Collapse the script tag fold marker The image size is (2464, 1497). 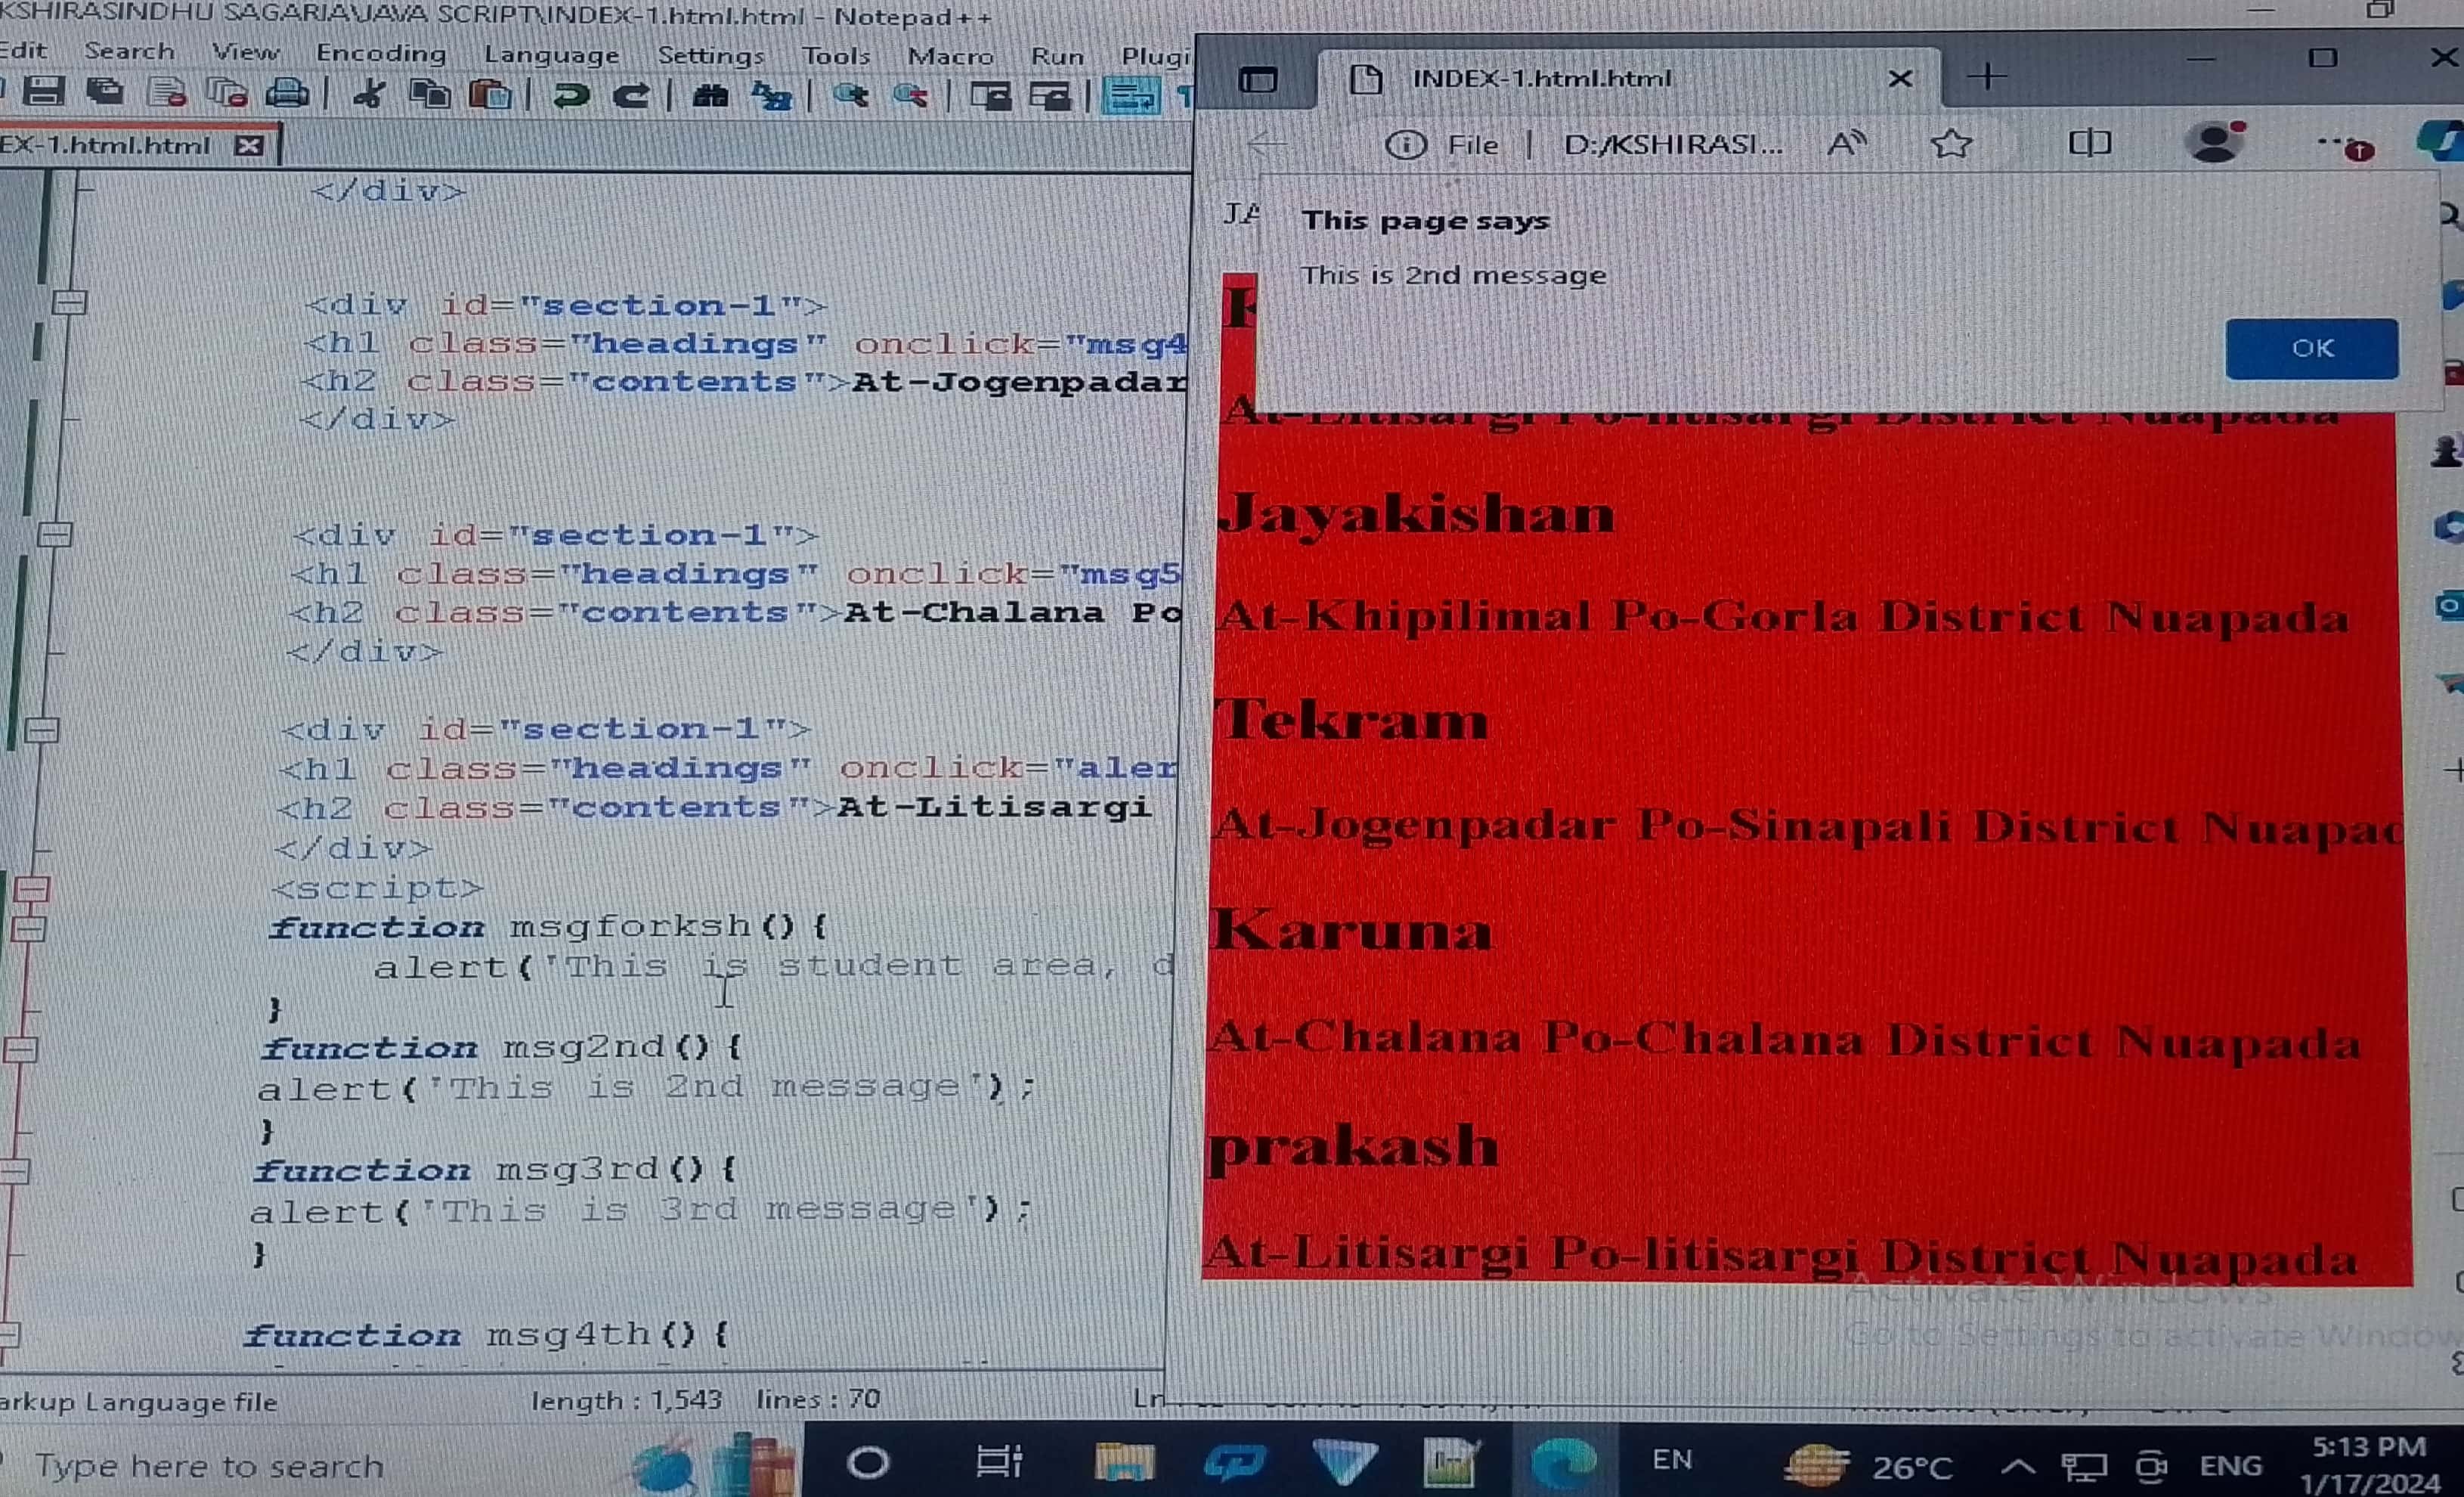pyautogui.click(x=32, y=888)
